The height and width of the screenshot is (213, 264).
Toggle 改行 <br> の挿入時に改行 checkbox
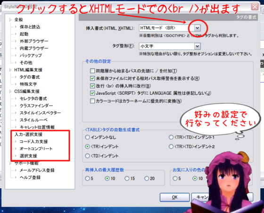tap(92, 86)
